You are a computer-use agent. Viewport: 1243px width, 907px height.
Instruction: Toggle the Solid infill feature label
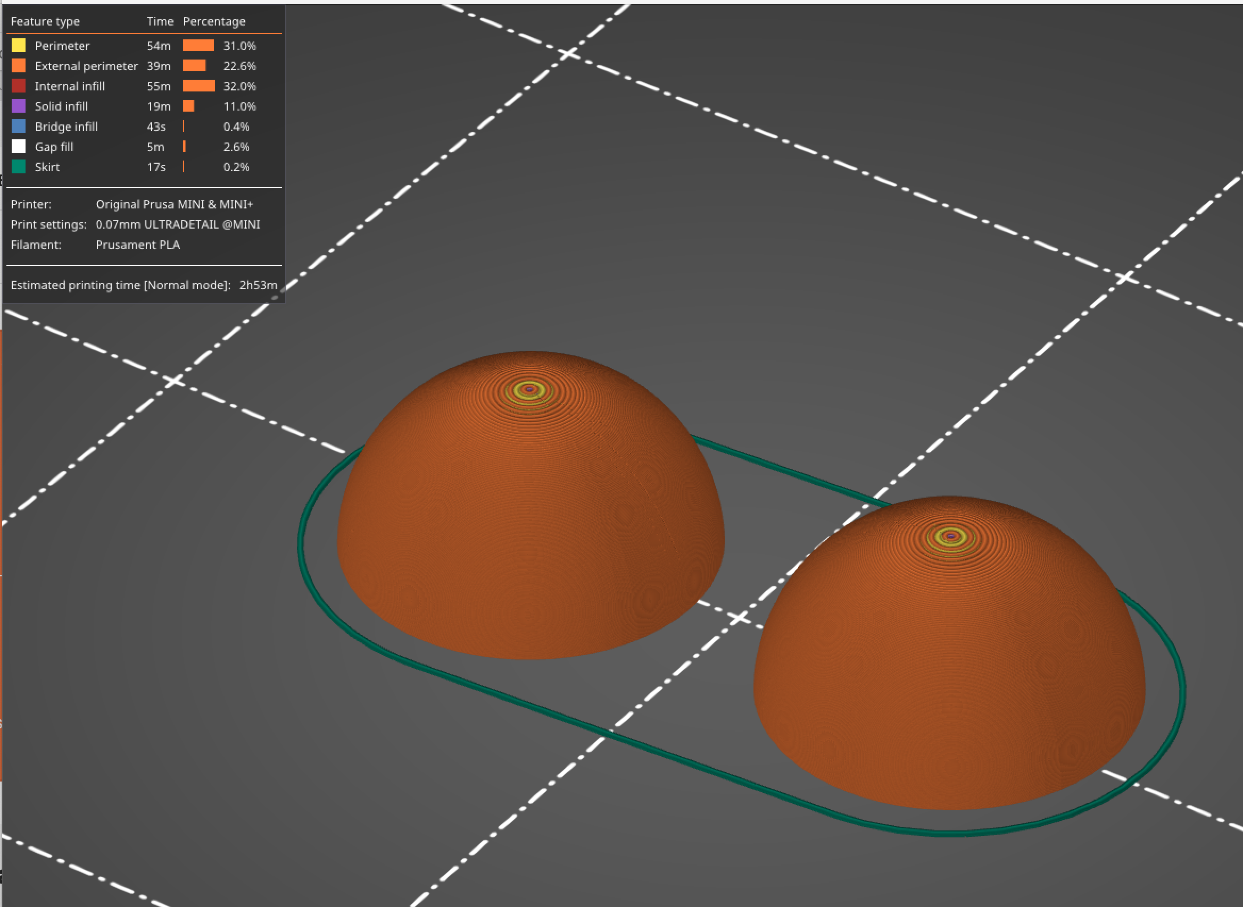62,106
